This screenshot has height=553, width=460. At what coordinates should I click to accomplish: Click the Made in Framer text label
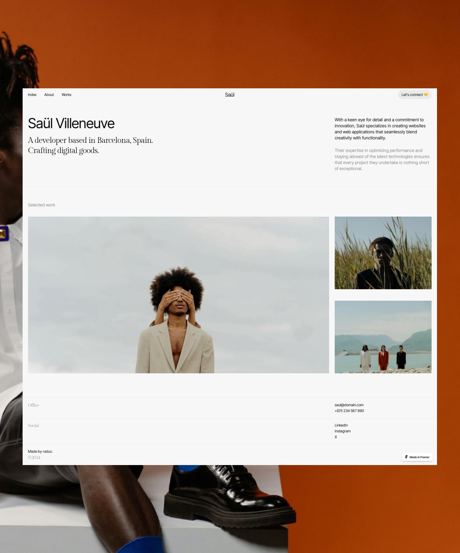[419, 457]
